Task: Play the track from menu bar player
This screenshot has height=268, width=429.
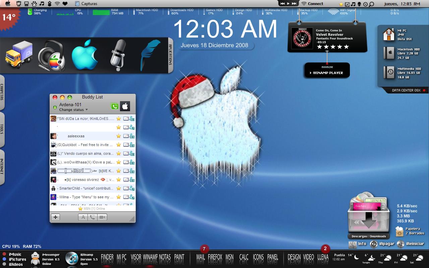Action: click(x=288, y=3)
